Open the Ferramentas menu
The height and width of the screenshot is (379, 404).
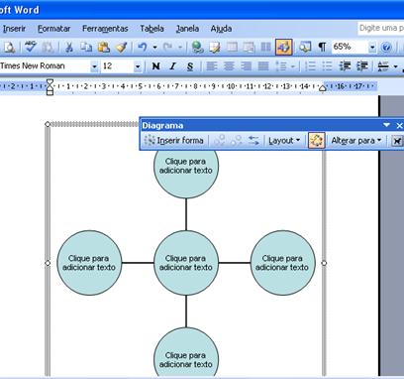[x=105, y=29]
